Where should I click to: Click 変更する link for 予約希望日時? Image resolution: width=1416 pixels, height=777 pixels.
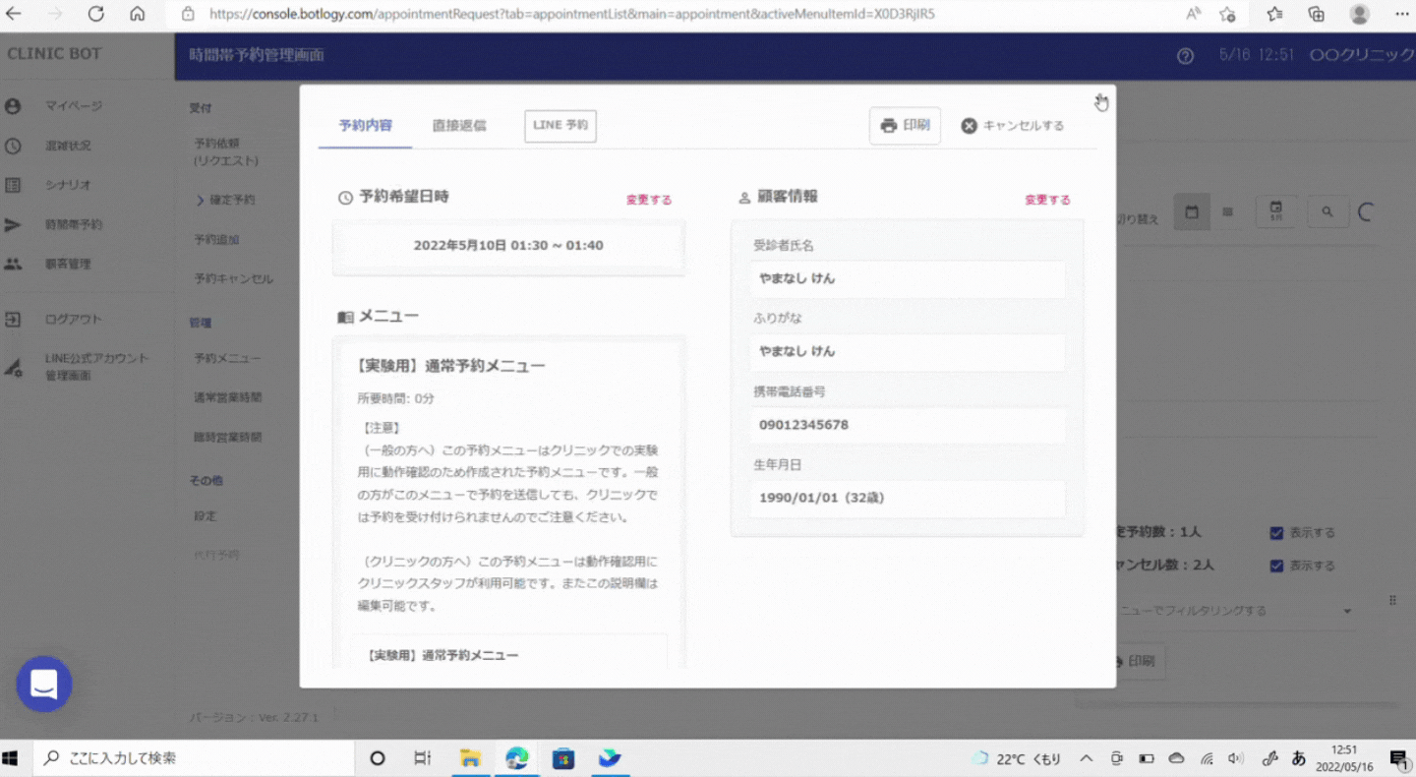[x=649, y=200]
